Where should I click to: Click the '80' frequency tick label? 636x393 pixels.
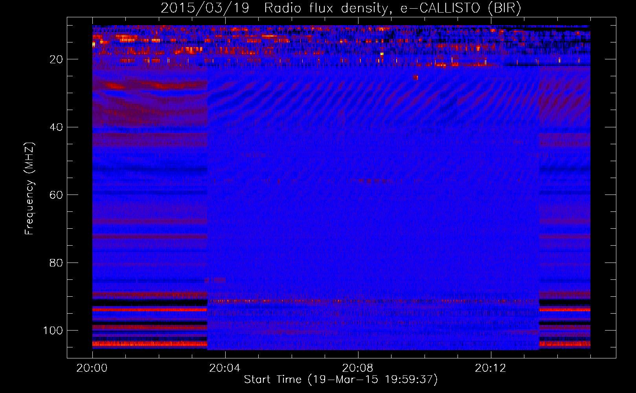click(56, 263)
